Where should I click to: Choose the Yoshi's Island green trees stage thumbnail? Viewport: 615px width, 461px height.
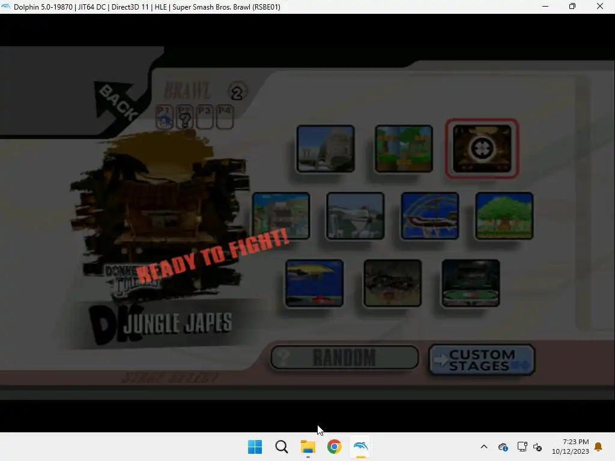[x=404, y=149]
